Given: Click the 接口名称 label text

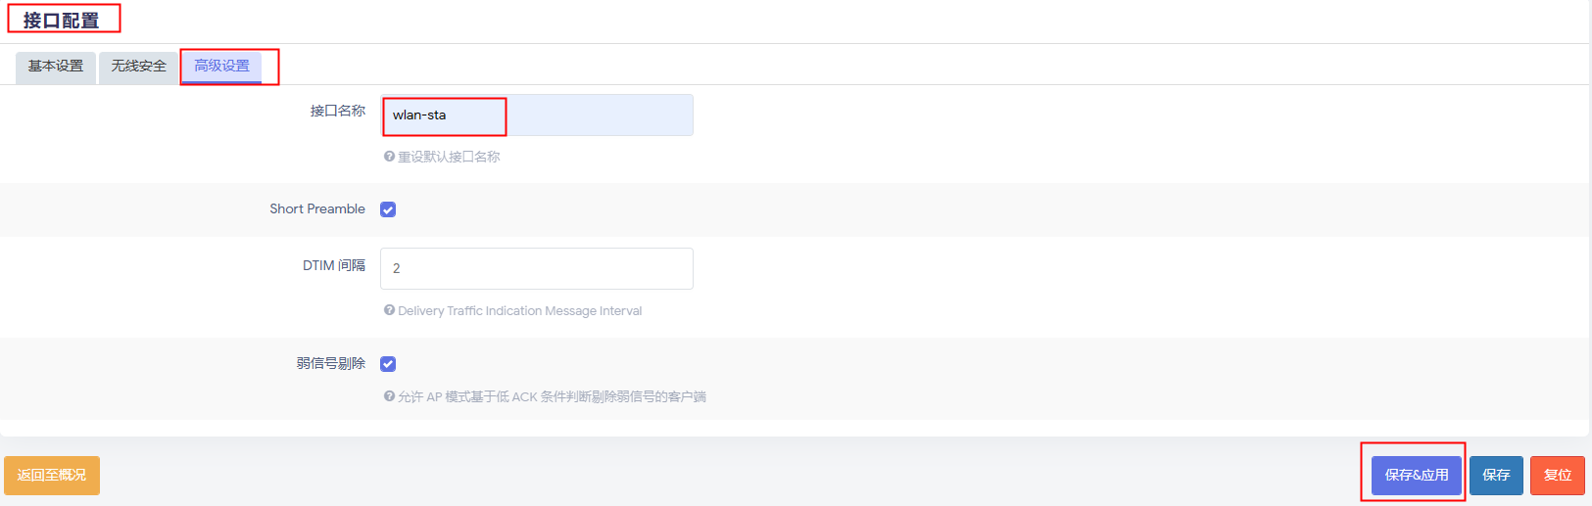Looking at the screenshot, I should [337, 111].
